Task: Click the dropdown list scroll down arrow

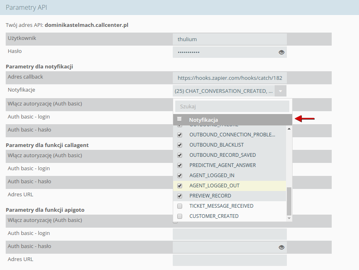Action: point(289,218)
